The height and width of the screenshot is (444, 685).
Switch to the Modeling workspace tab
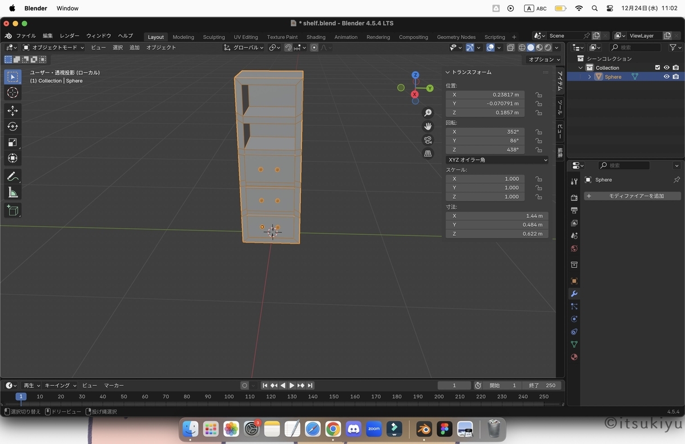coord(183,37)
